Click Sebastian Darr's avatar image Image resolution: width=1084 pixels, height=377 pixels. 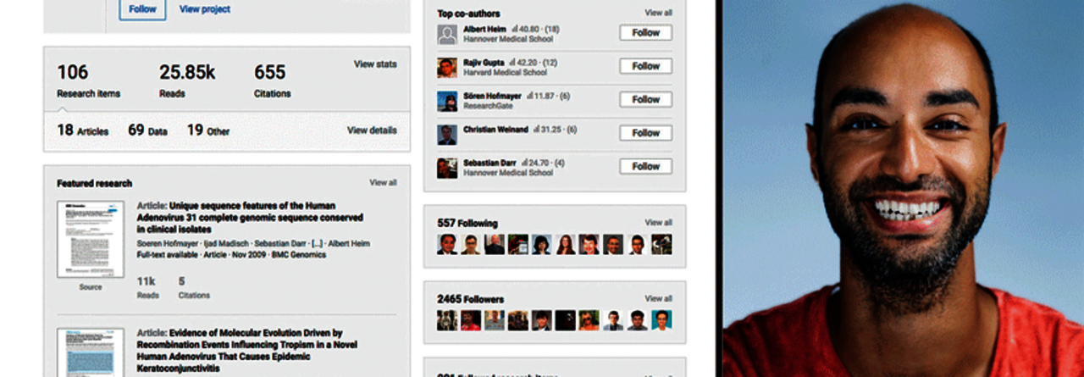(x=447, y=168)
